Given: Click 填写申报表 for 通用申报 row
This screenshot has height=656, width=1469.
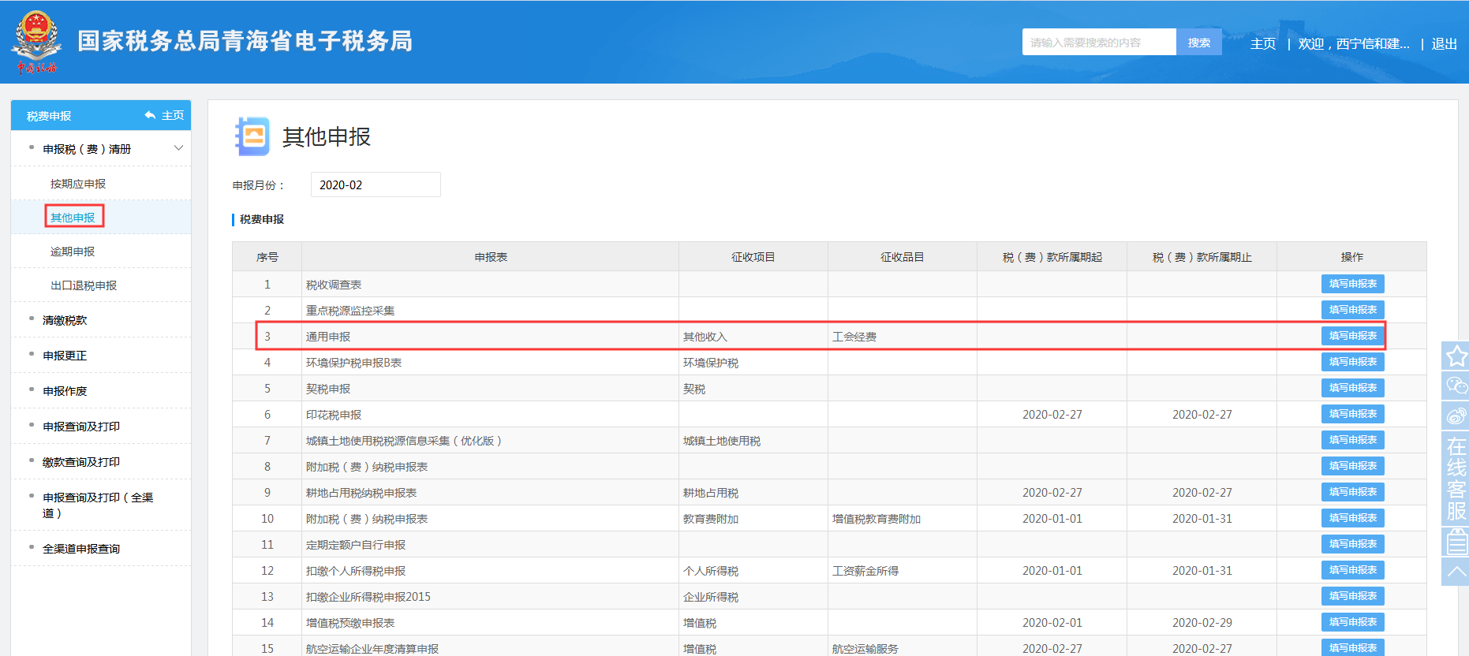Looking at the screenshot, I should 1352,336.
